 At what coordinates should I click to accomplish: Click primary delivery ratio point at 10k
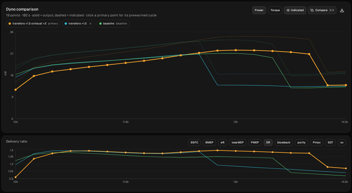(16, 177)
